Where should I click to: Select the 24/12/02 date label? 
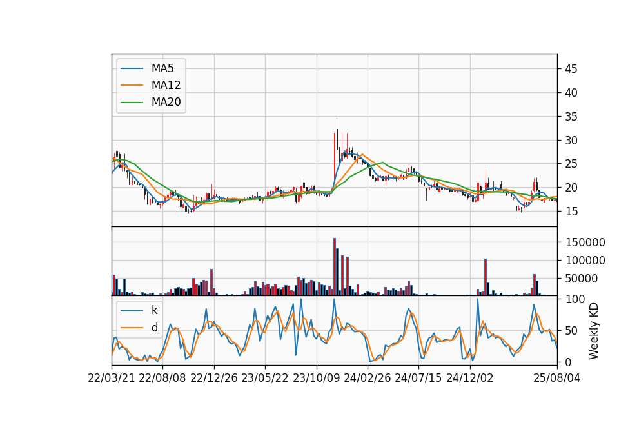pyautogui.click(x=470, y=379)
